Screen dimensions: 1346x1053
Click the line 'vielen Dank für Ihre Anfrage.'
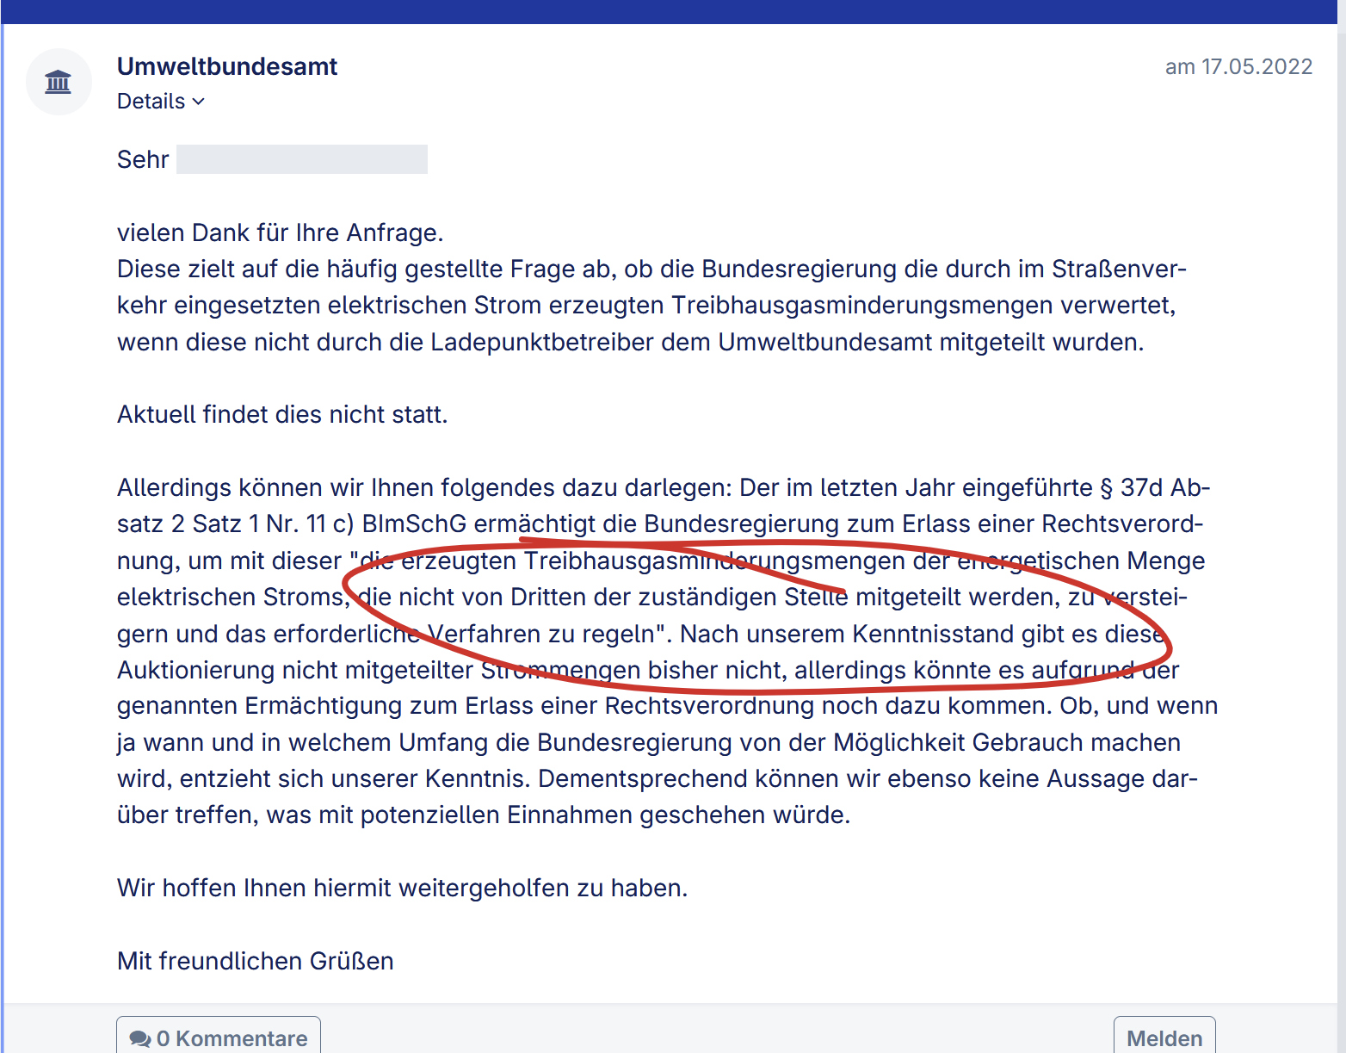pos(280,232)
